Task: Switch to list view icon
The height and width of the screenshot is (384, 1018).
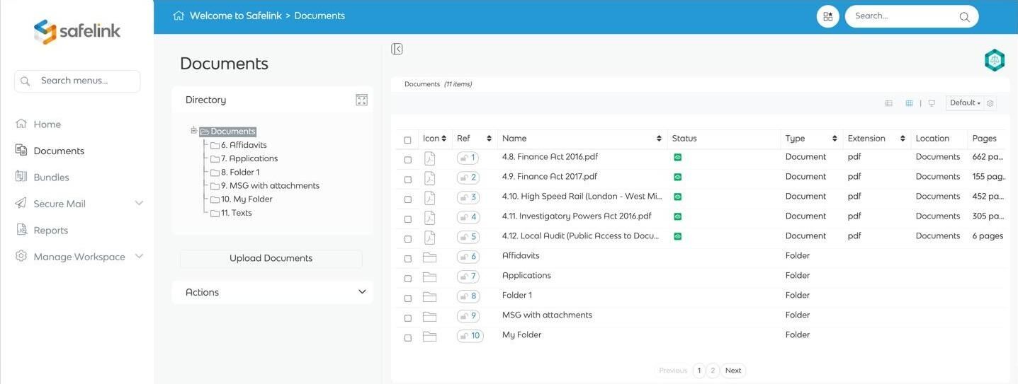Action: pyautogui.click(x=888, y=103)
